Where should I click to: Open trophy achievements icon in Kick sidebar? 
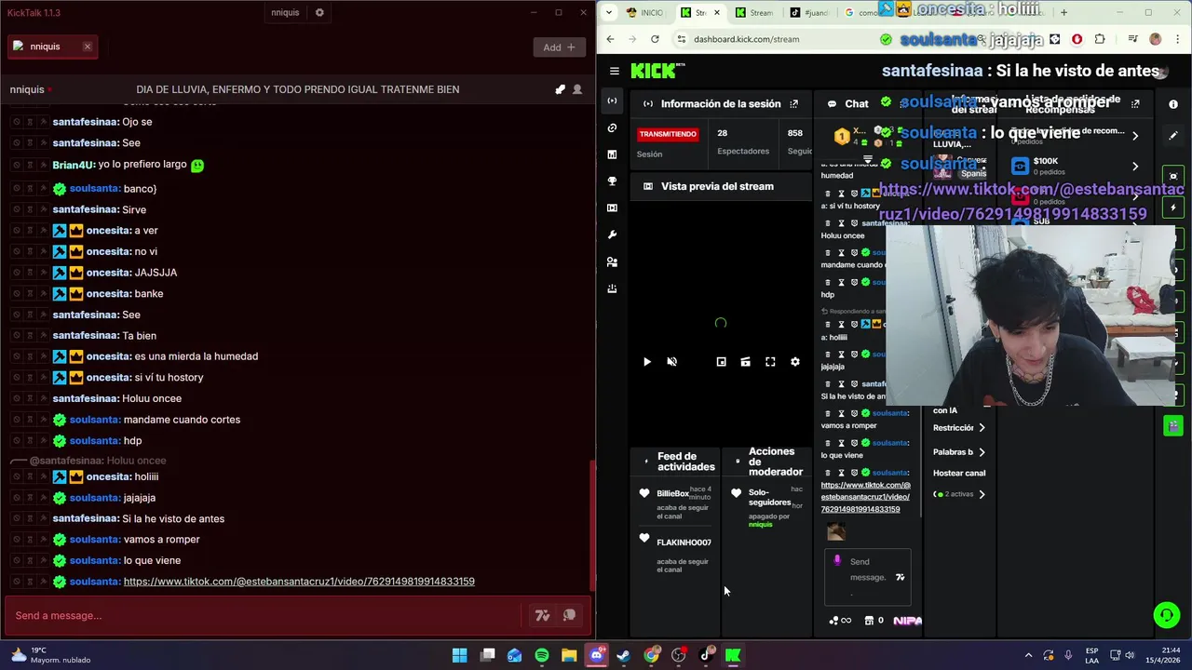612,181
